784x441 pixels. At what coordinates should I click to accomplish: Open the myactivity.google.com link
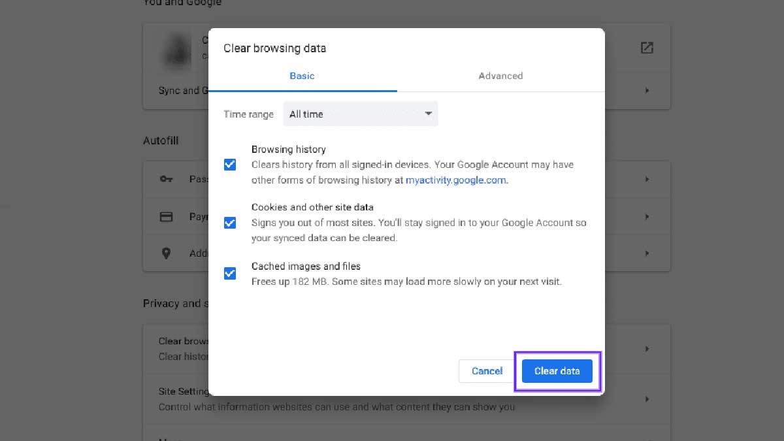[455, 180]
